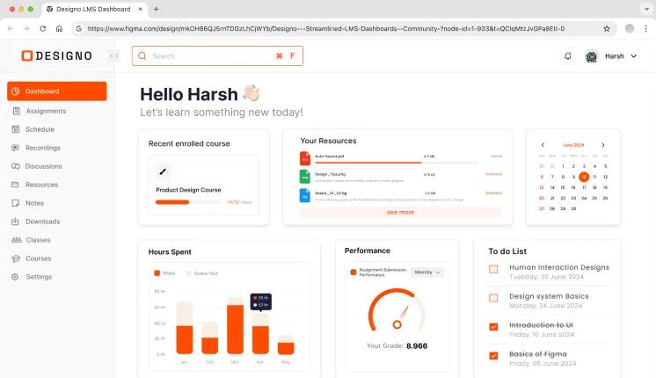Click the Downloads sidebar icon
The height and width of the screenshot is (378, 656).
click(16, 222)
